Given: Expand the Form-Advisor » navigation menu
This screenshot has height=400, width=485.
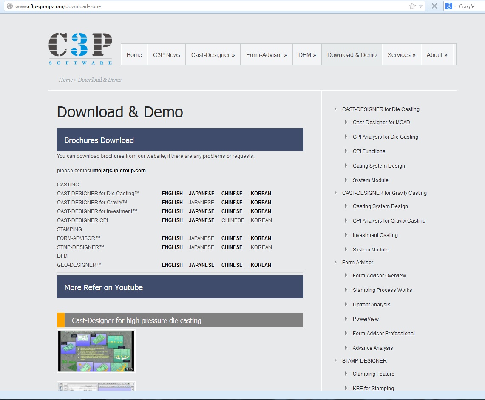Looking at the screenshot, I should coord(267,55).
